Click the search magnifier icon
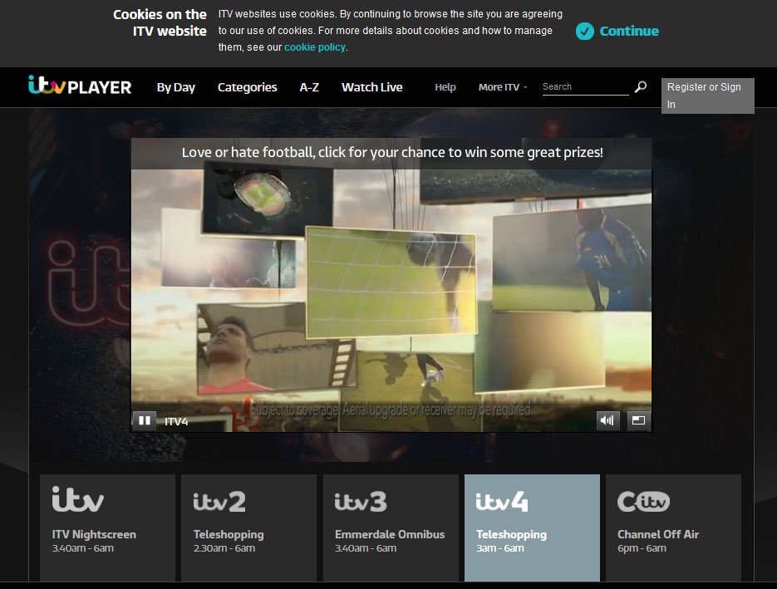The height and width of the screenshot is (589, 777). point(640,87)
